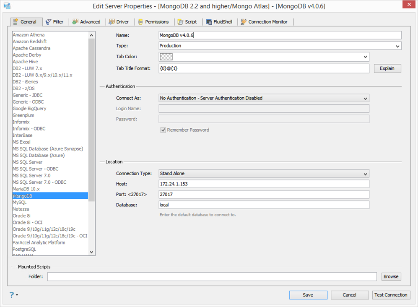Screen dimensions: 418x307
Task: Select Amazon Redshift in server list
Action: (50, 42)
